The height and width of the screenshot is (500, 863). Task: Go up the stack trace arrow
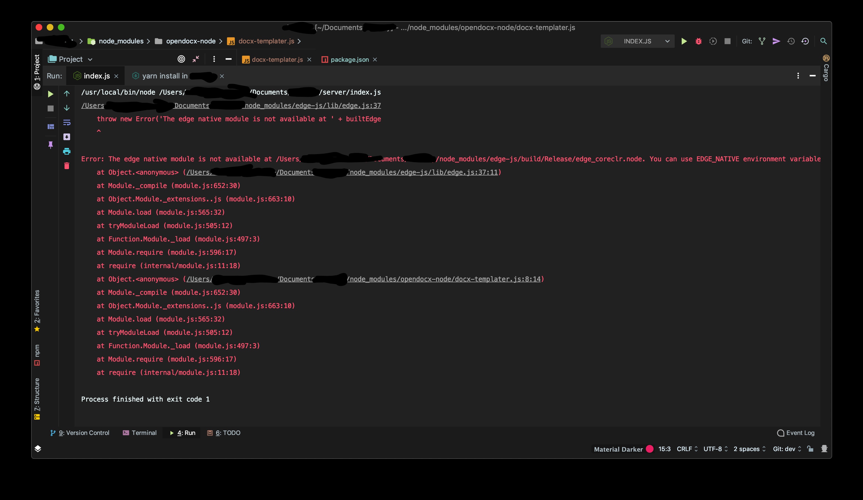pyautogui.click(x=67, y=93)
